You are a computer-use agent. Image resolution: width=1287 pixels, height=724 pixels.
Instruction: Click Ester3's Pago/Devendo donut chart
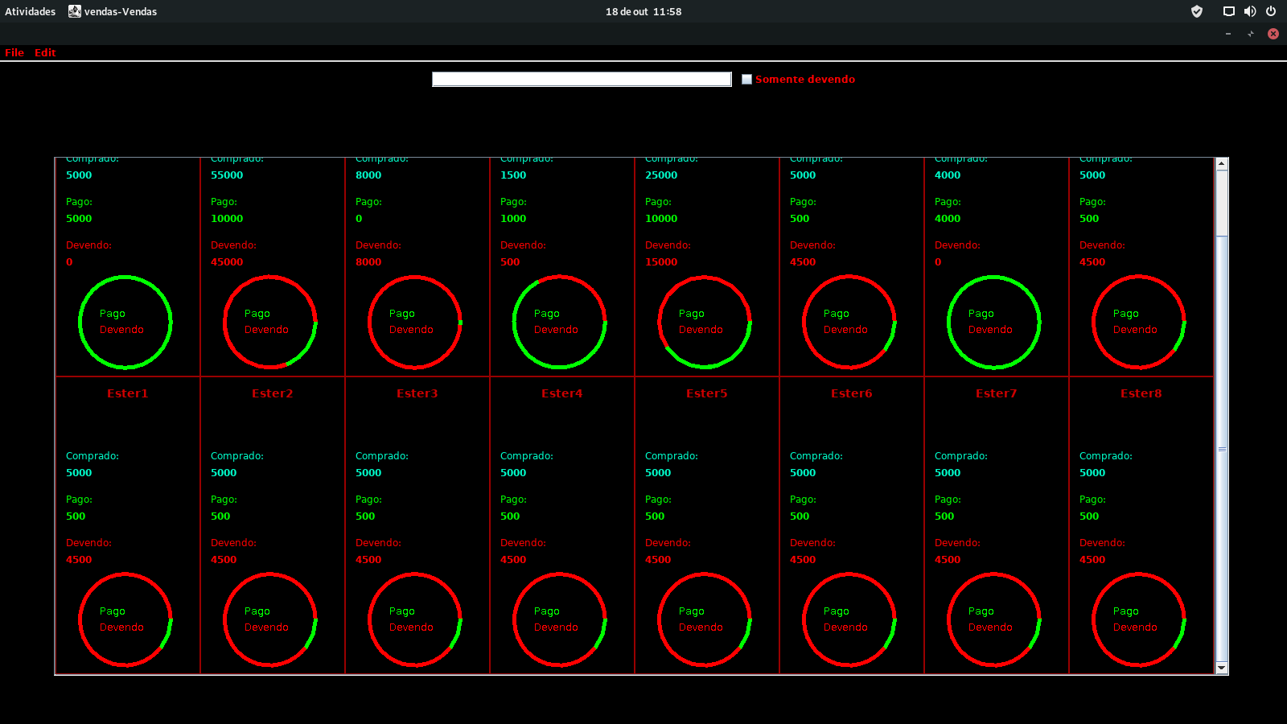tap(415, 619)
